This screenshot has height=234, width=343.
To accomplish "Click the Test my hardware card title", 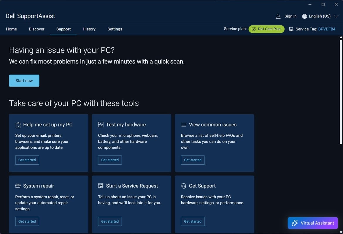I will pos(126,125).
